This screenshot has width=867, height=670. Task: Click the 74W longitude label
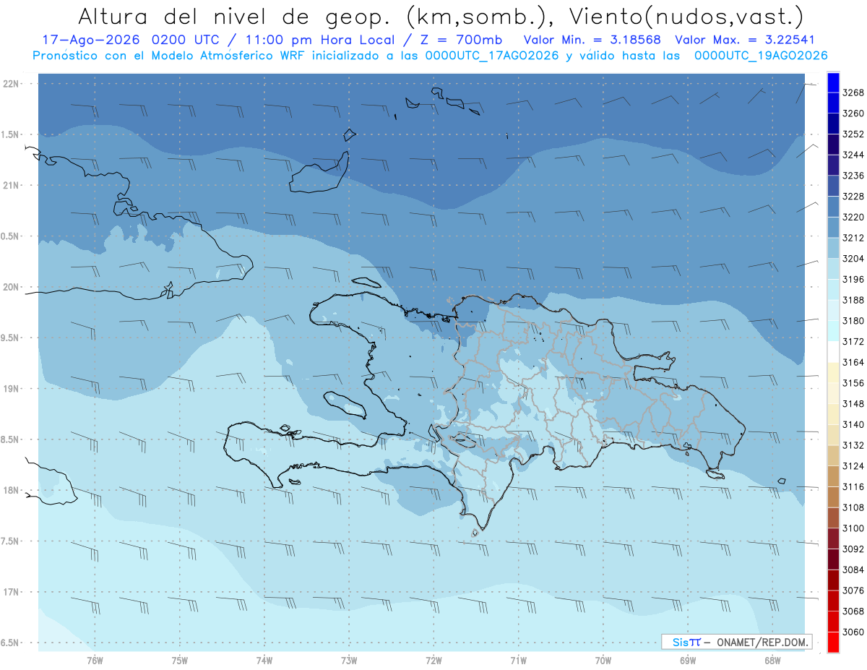point(264,660)
